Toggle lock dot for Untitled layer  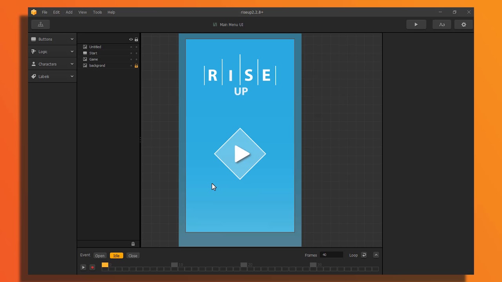pos(136,47)
